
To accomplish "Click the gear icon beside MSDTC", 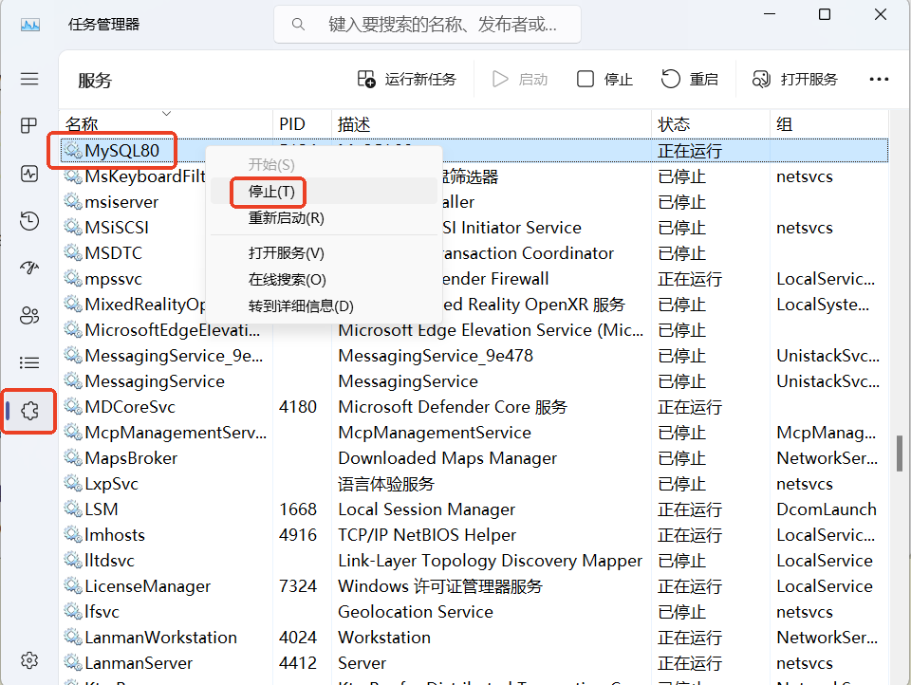I will [73, 252].
